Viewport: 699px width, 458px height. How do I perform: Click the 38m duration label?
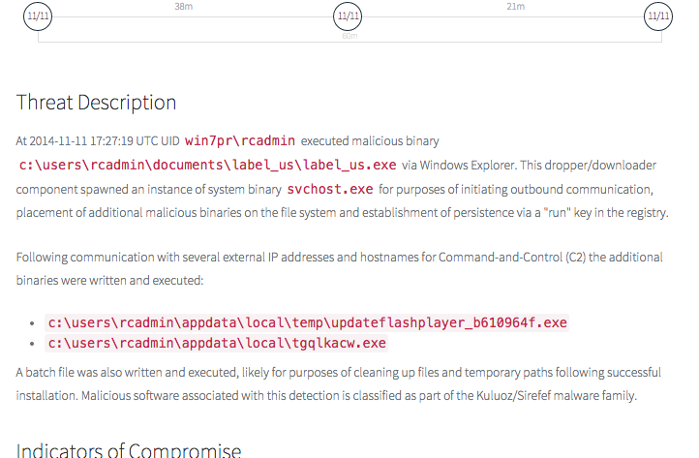182,6
